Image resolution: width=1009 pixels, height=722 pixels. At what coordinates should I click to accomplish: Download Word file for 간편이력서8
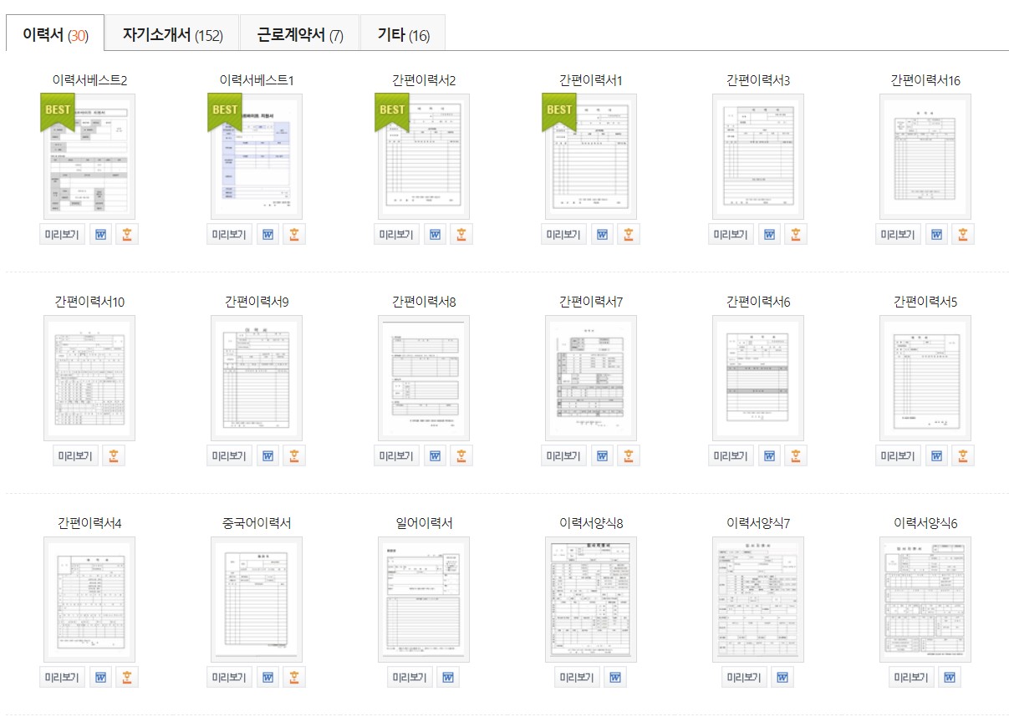coord(435,455)
